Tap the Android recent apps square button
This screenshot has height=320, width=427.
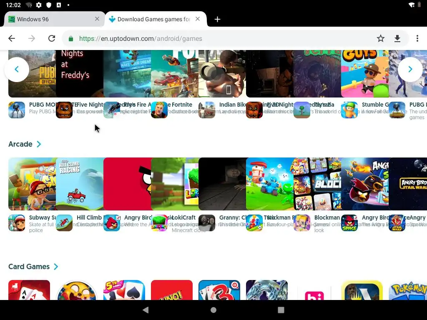[x=281, y=310]
